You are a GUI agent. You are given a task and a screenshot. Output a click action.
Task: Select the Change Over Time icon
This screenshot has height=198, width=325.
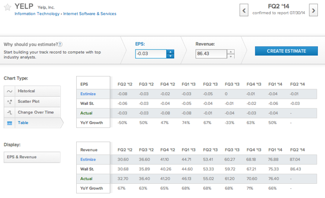pos(10,112)
